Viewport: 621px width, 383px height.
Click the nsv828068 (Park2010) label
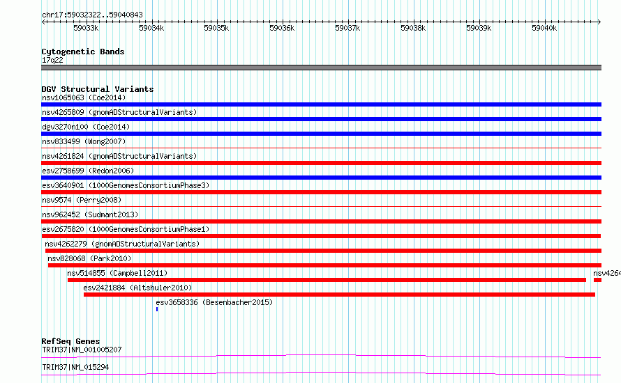[x=89, y=258]
